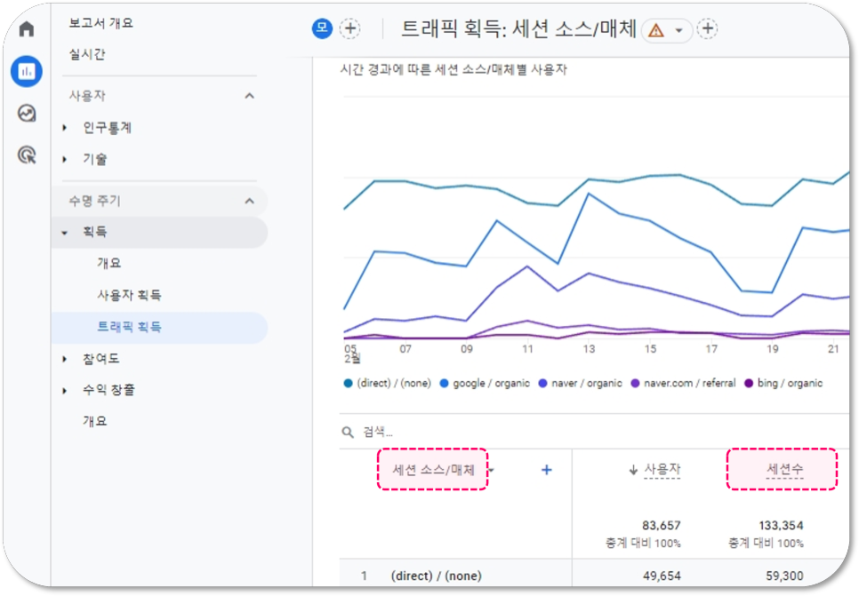Click the sort arrow next to 사용자
859x596 pixels.
click(x=633, y=470)
